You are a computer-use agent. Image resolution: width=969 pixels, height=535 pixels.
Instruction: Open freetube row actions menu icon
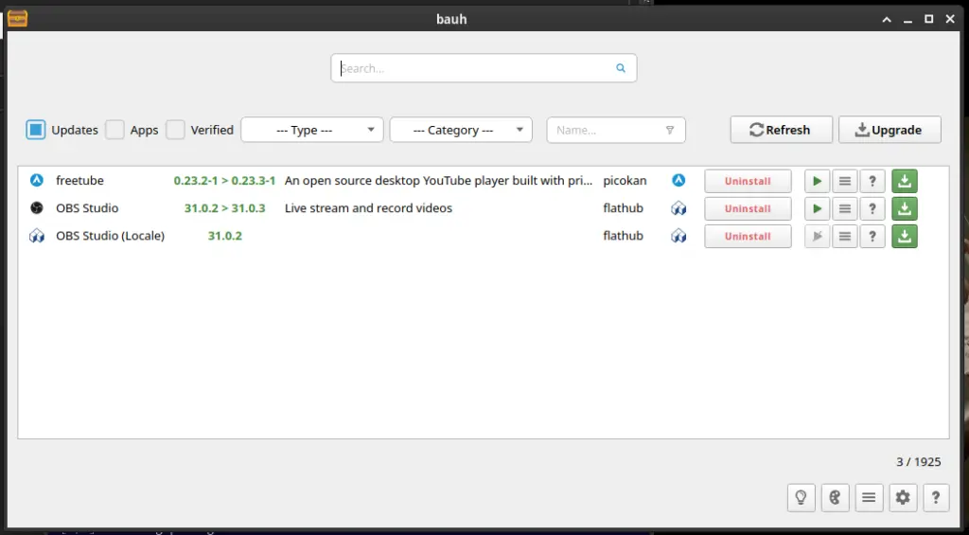(845, 181)
